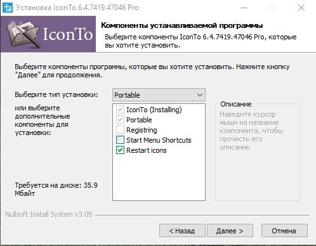
Task: Close the installer window
Action: 301,8
